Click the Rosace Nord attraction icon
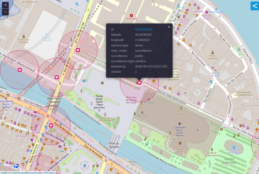259x174 pixels. pyautogui.click(x=181, y=108)
